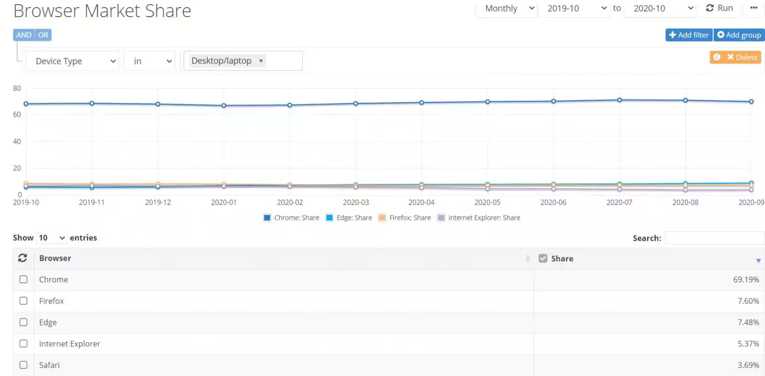765x376 pixels.
Task: Click the info icon beside Delete
Action: 717,57
